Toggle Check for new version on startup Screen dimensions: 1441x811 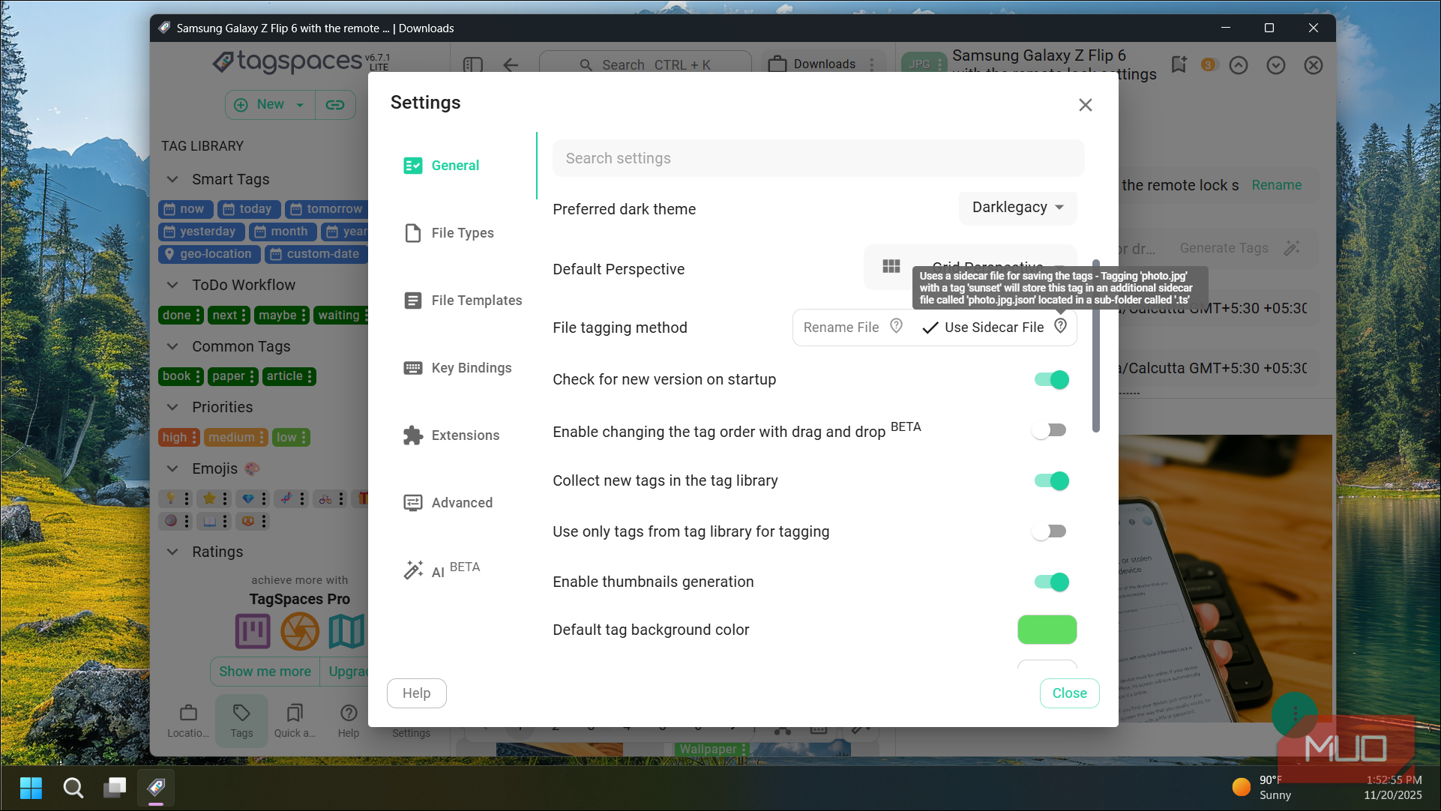tap(1051, 380)
